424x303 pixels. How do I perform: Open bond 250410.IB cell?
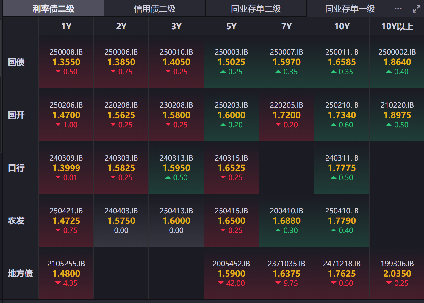point(342,220)
